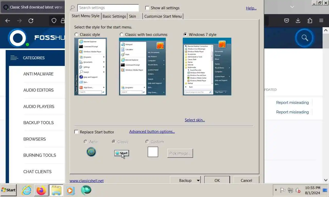
Task: Open File Explorer from the taskbar
Action: pyautogui.click(x=56, y=190)
